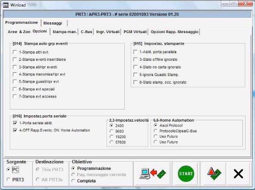Select last Uso Futuro radio option
255x190 pixels.
[x=156, y=142]
